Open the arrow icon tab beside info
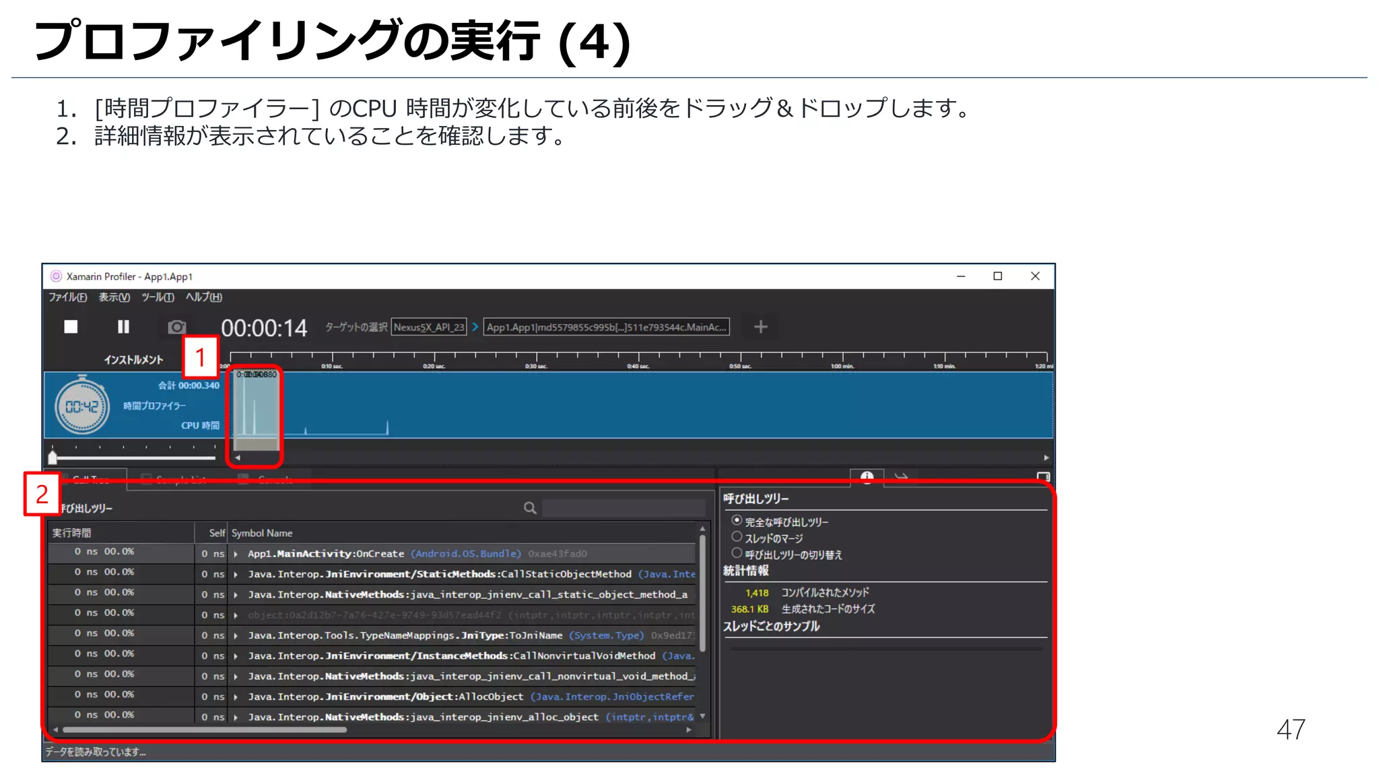The height and width of the screenshot is (776, 1379). click(902, 476)
